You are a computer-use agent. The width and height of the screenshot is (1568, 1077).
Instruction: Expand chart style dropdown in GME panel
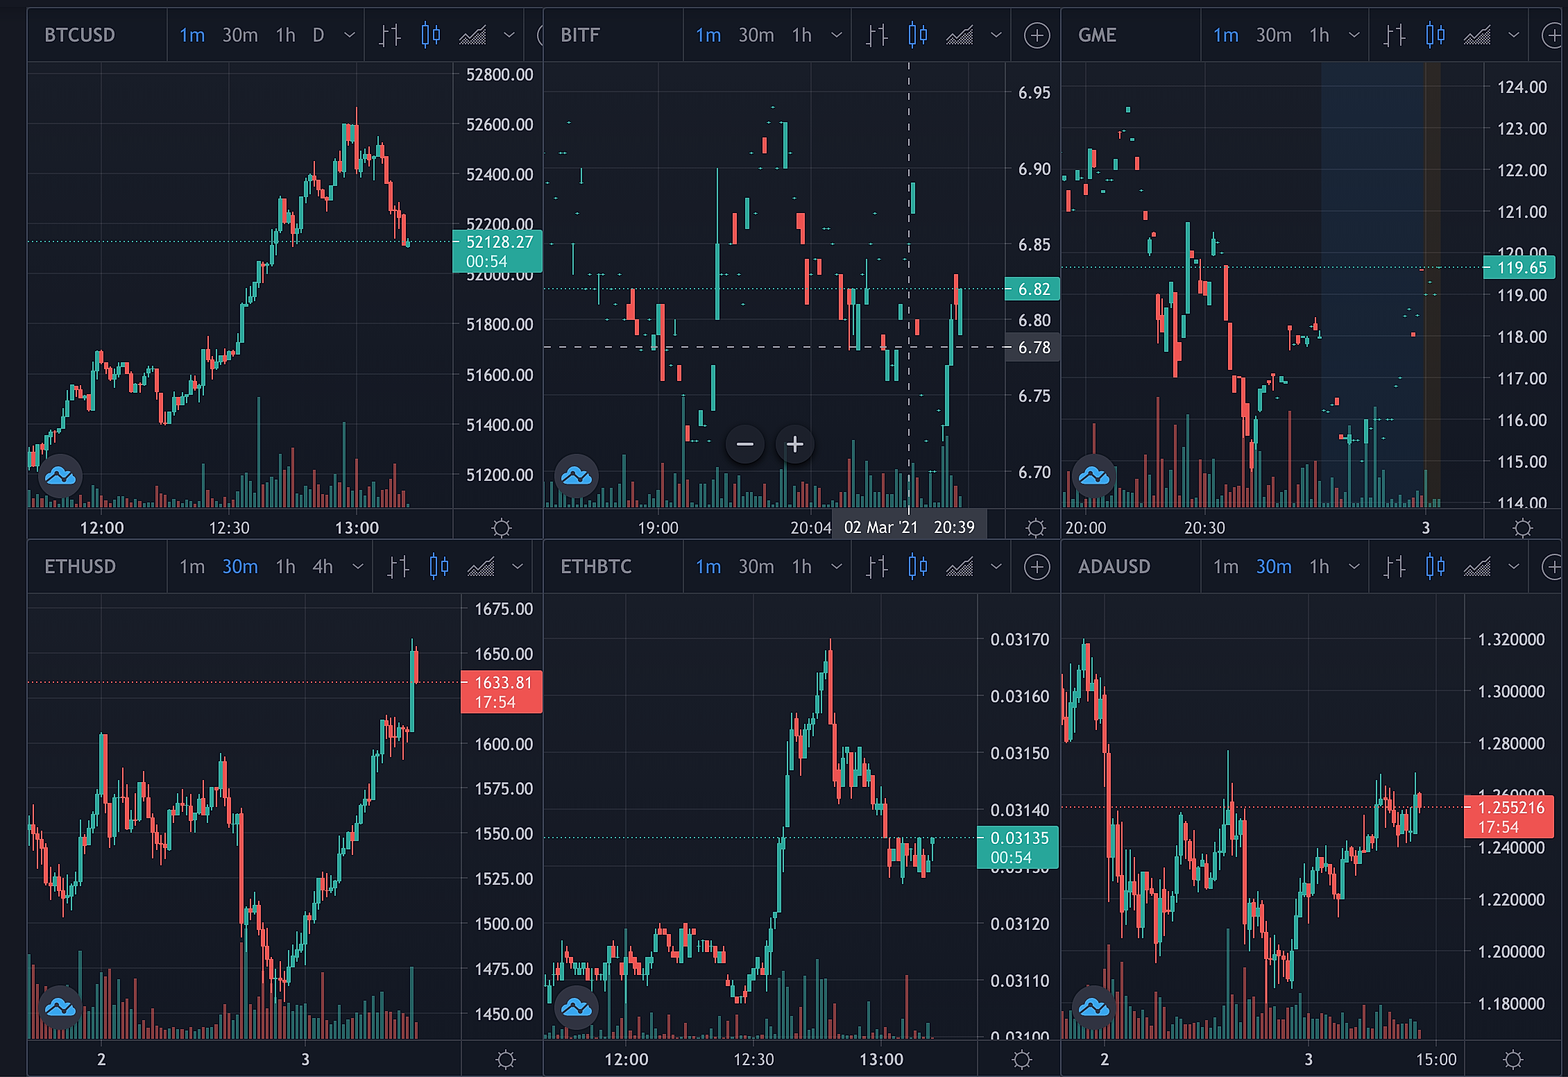coord(1514,35)
